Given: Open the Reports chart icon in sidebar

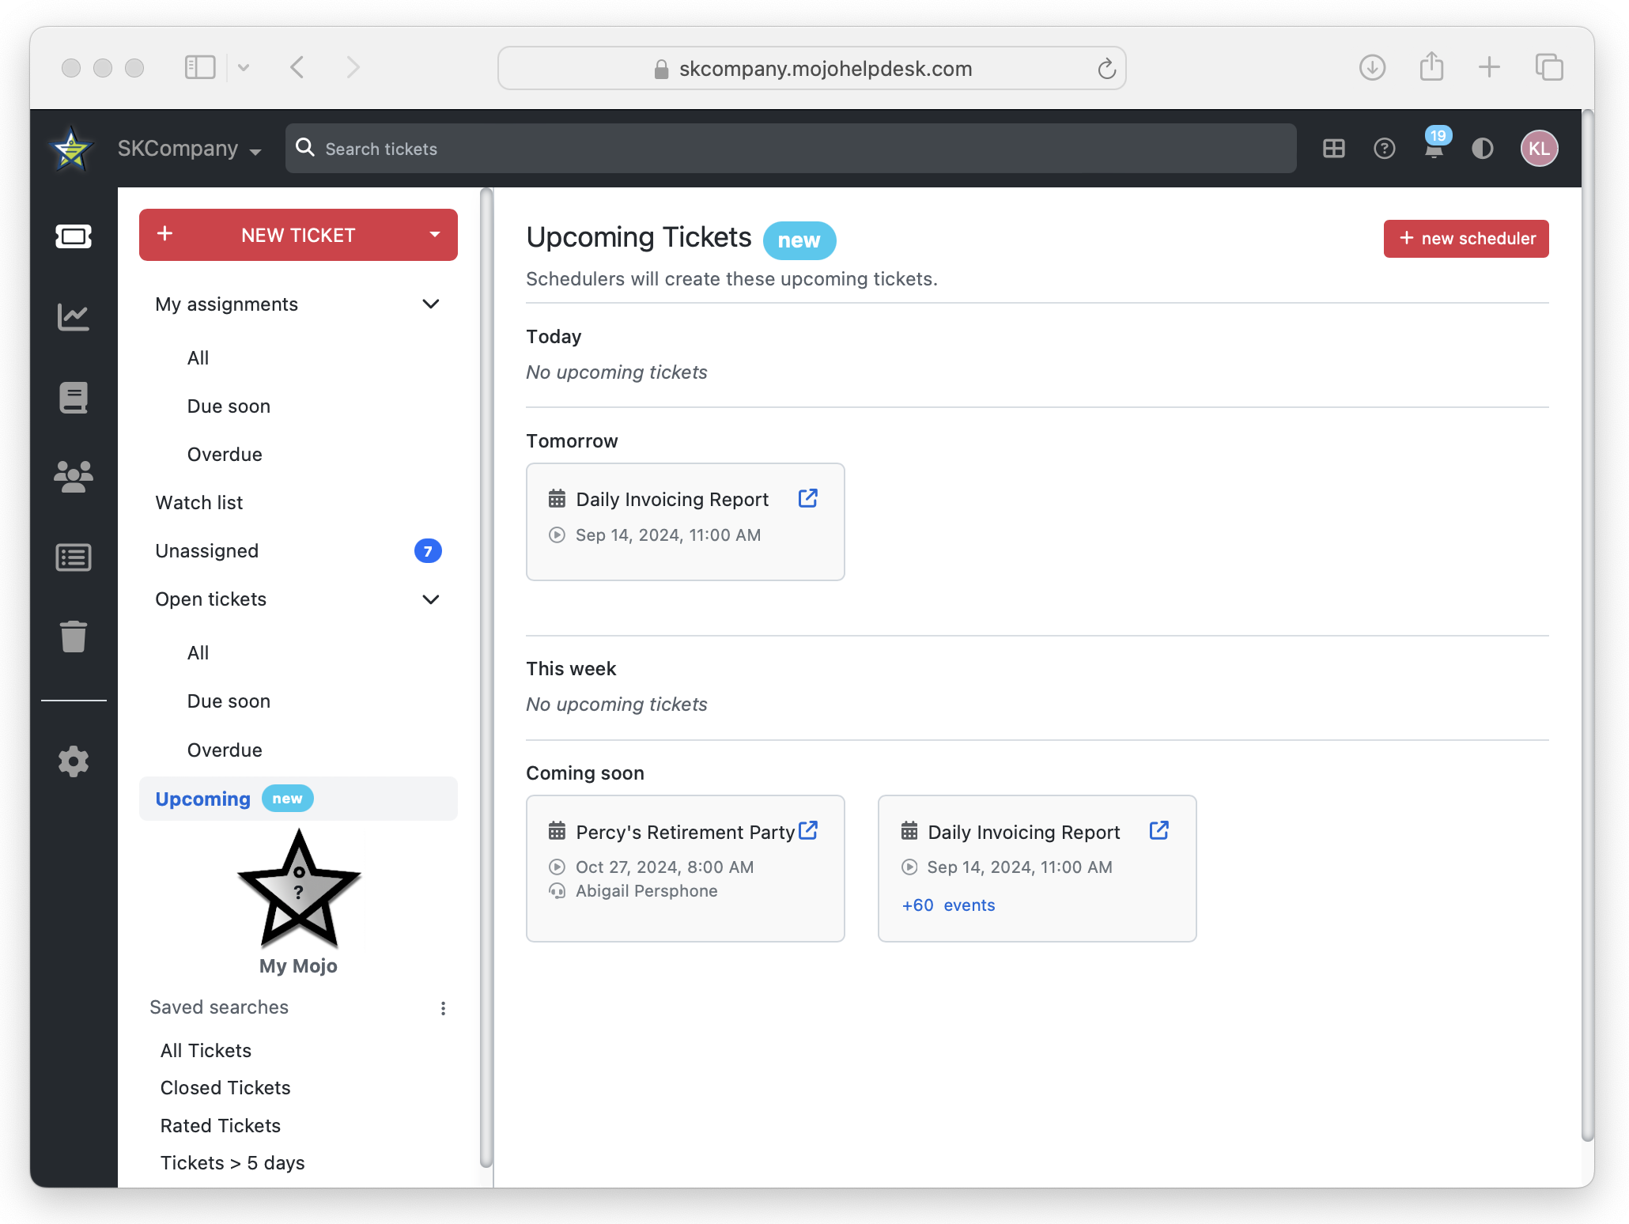Looking at the screenshot, I should pos(74,318).
